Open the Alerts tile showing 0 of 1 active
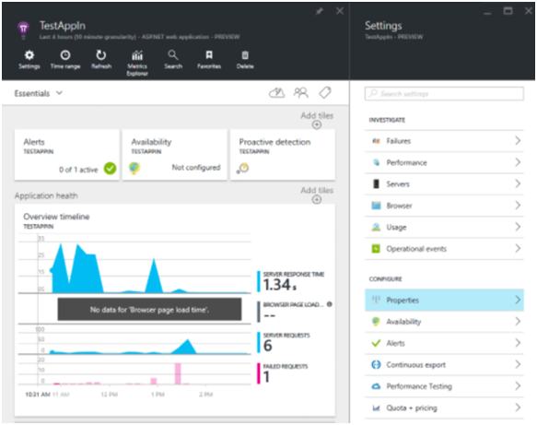 tap(67, 155)
